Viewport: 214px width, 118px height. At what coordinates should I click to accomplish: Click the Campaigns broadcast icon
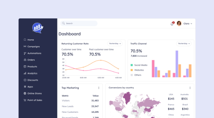click(25, 46)
